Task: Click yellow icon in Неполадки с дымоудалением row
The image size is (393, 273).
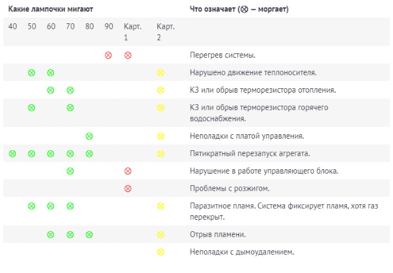Action: (x=160, y=252)
